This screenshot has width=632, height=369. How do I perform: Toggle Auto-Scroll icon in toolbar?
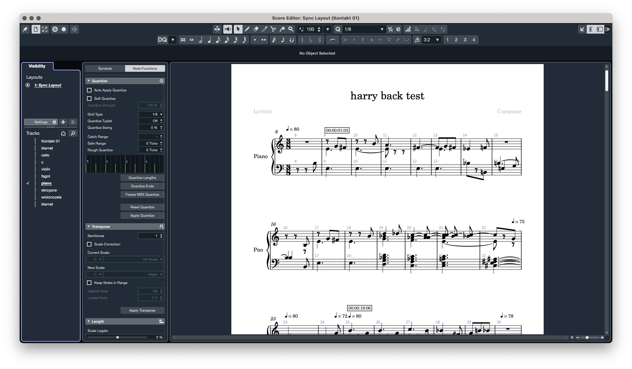click(x=217, y=29)
